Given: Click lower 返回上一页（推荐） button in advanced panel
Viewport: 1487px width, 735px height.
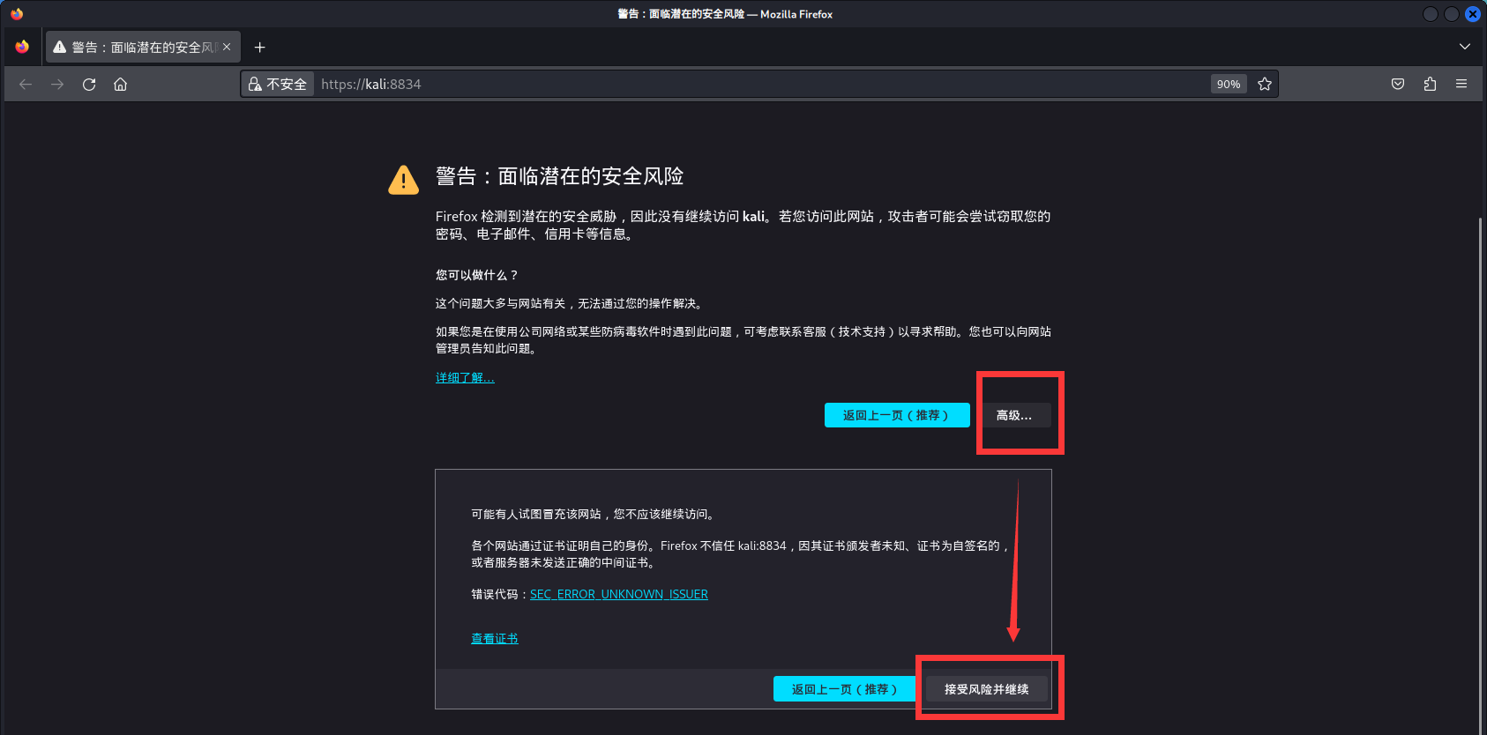Looking at the screenshot, I should (846, 689).
